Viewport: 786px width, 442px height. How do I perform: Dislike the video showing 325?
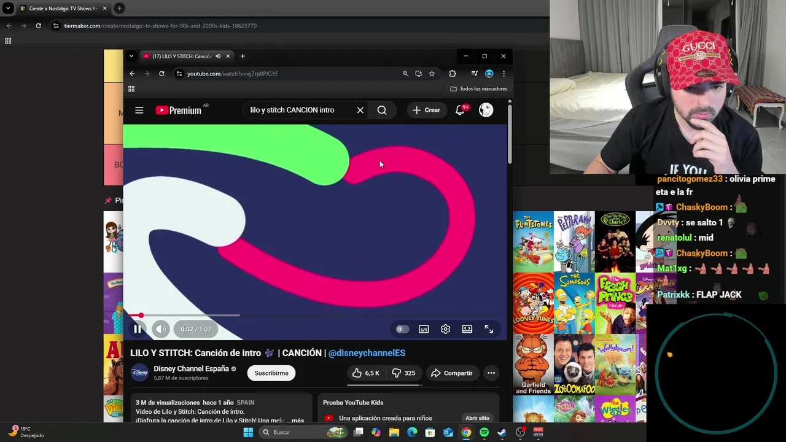pos(403,373)
